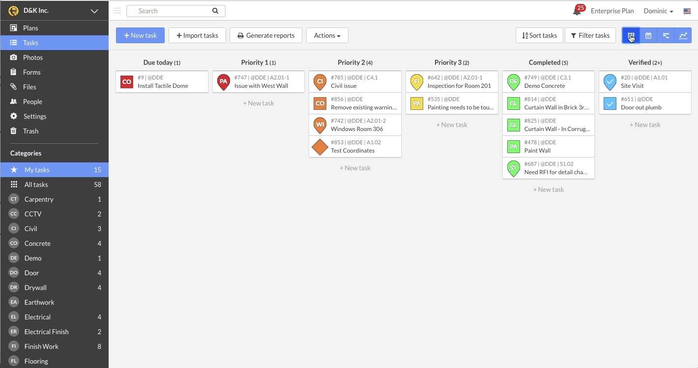The width and height of the screenshot is (698, 368).
Task: Select the Civil category in sidebar
Action: pos(54,229)
